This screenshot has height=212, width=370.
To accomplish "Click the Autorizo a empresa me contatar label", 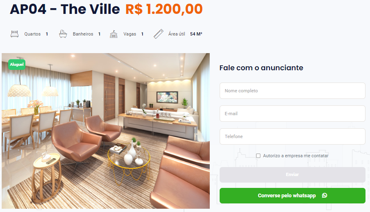I will pyautogui.click(x=296, y=156).
